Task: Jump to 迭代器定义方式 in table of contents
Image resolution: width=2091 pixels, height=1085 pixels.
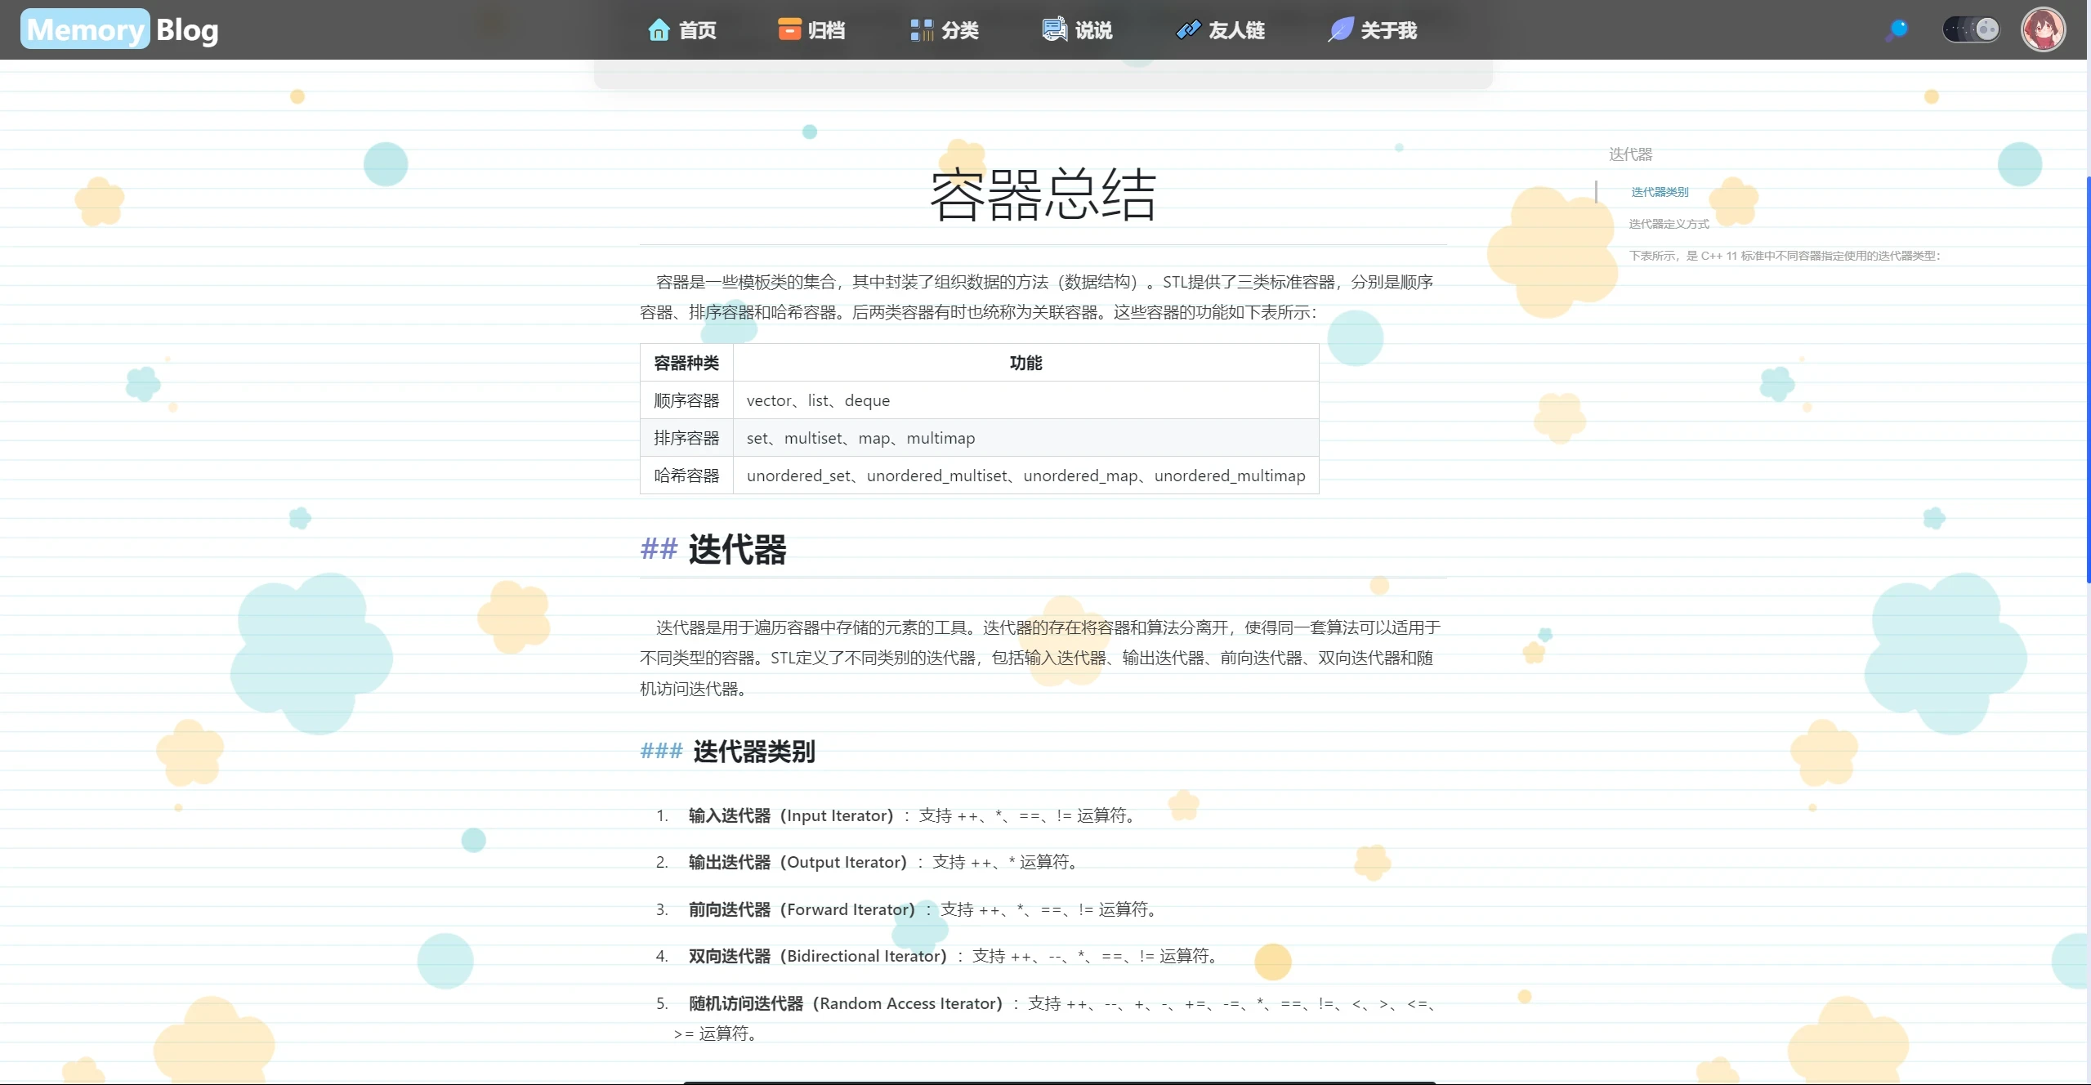Action: tap(1669, 224)
